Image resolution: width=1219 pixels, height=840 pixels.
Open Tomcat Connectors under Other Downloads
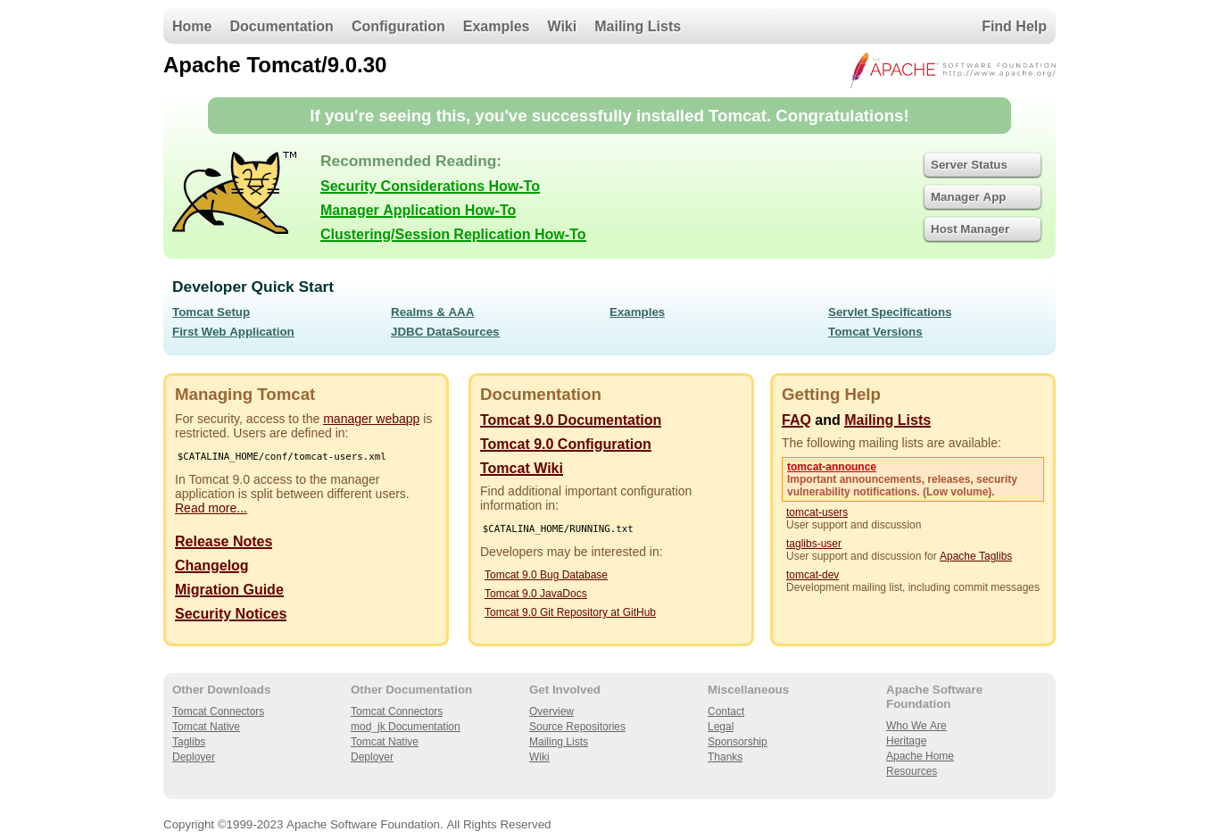(218, 711)
